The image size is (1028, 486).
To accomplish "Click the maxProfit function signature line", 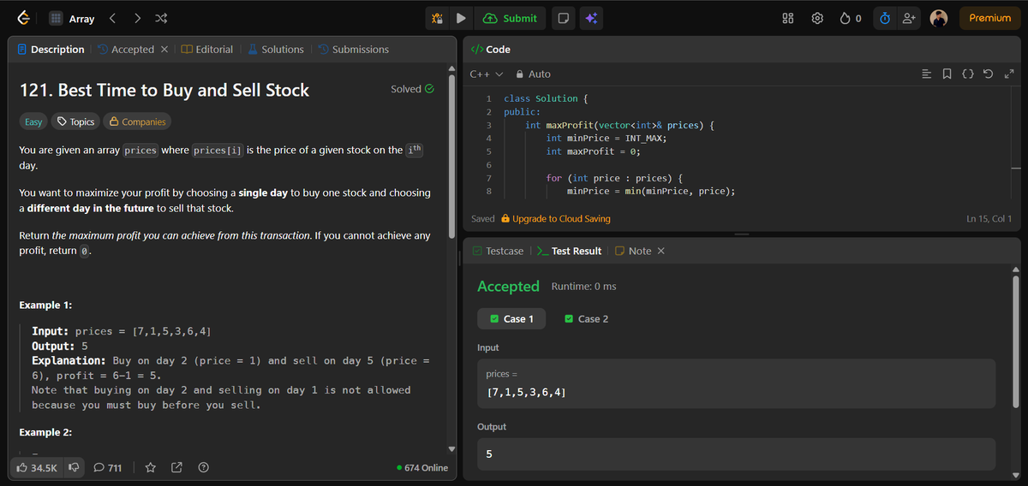I will [620, 125].
